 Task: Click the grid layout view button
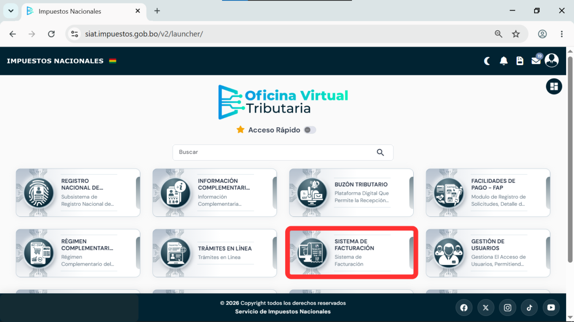tap(554, 86)
